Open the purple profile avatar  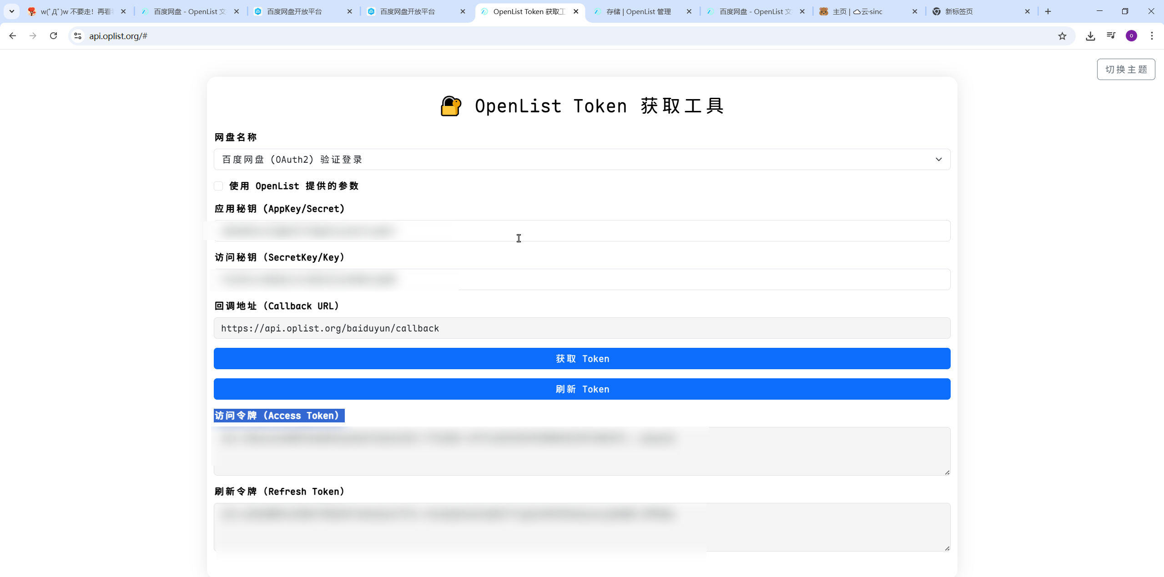pos(1131,36)
